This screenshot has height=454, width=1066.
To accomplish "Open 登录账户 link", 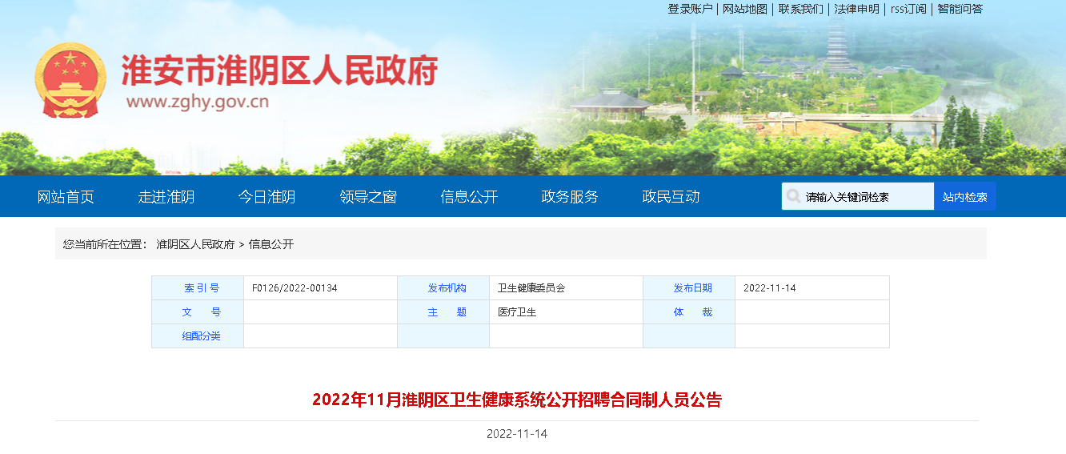I will pyautogui.click(x=690, y=9).
